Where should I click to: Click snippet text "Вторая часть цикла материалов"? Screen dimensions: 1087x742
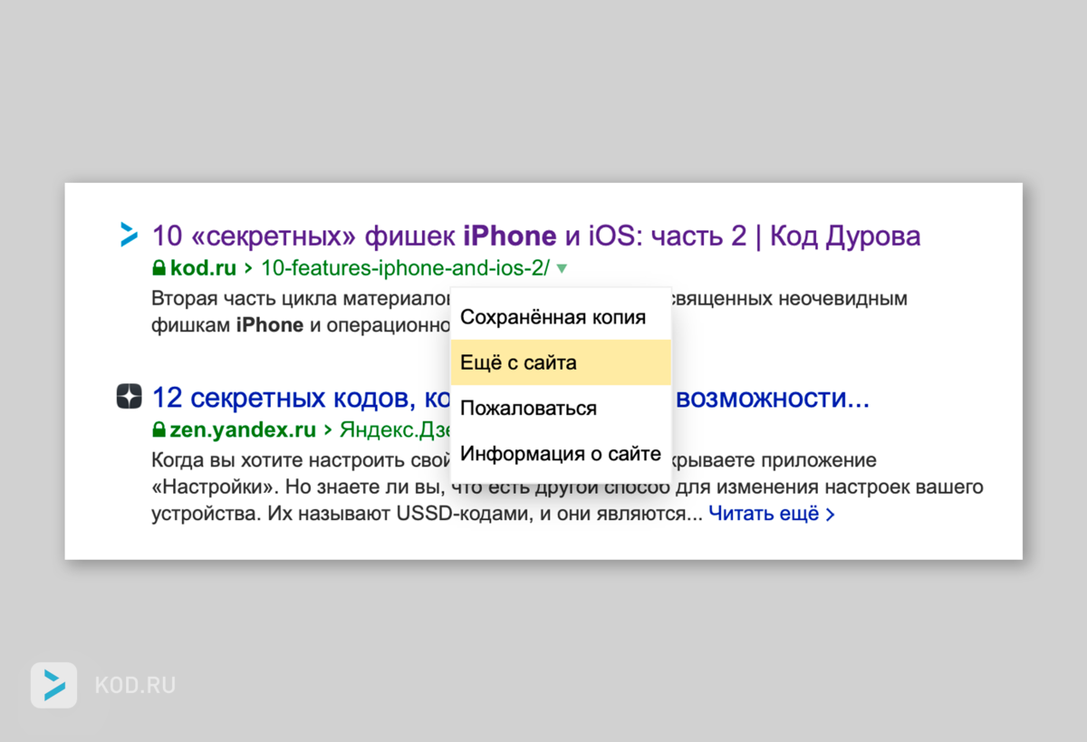(301, 298)
